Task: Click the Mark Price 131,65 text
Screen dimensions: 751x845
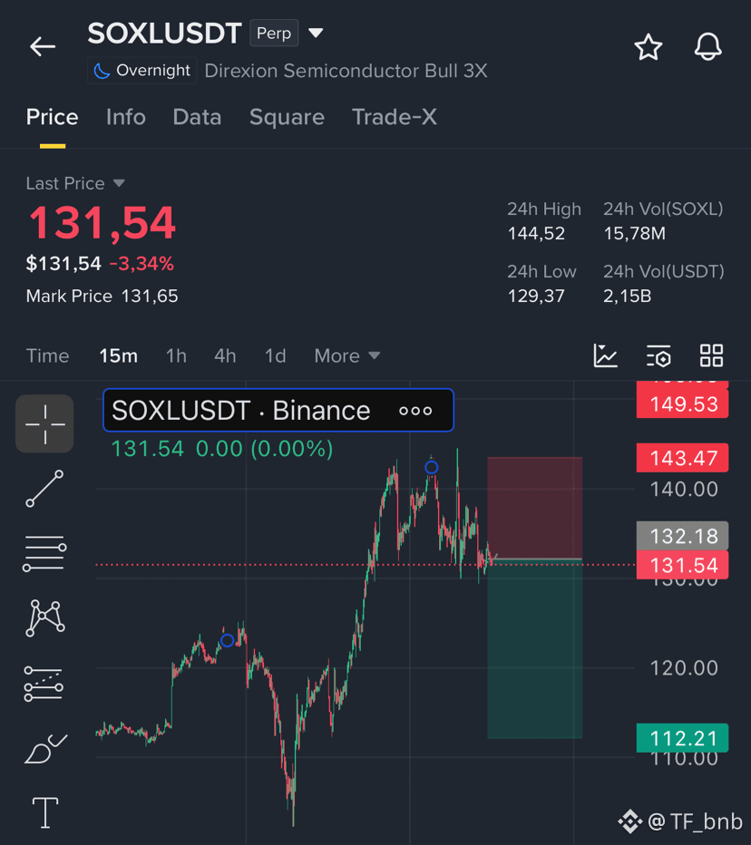Action: click(102, 296)
